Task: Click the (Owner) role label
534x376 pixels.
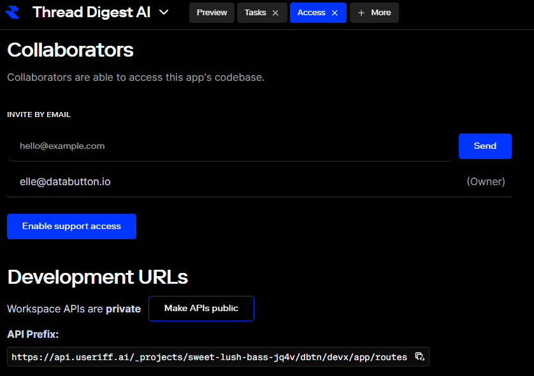Action: [x=486, y=182]
